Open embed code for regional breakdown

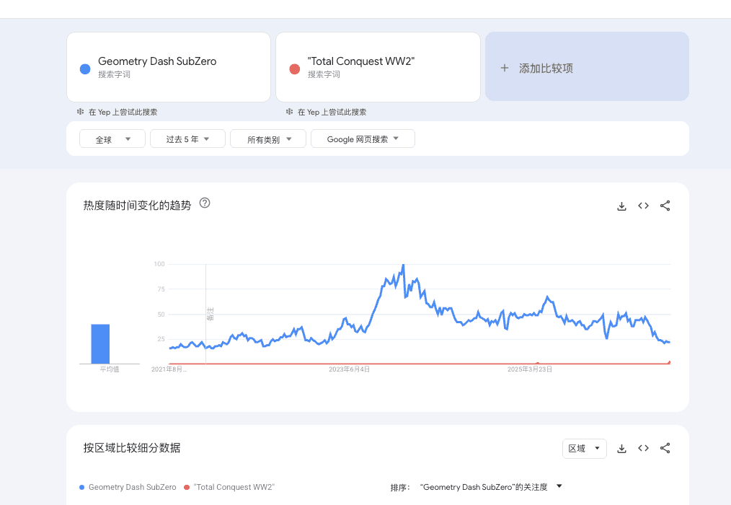[x=643, y=448]
